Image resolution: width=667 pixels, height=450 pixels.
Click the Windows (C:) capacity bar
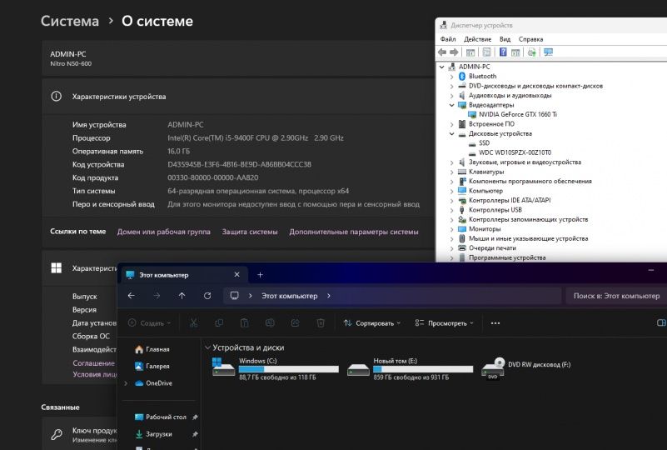click(x=289, y=369)
